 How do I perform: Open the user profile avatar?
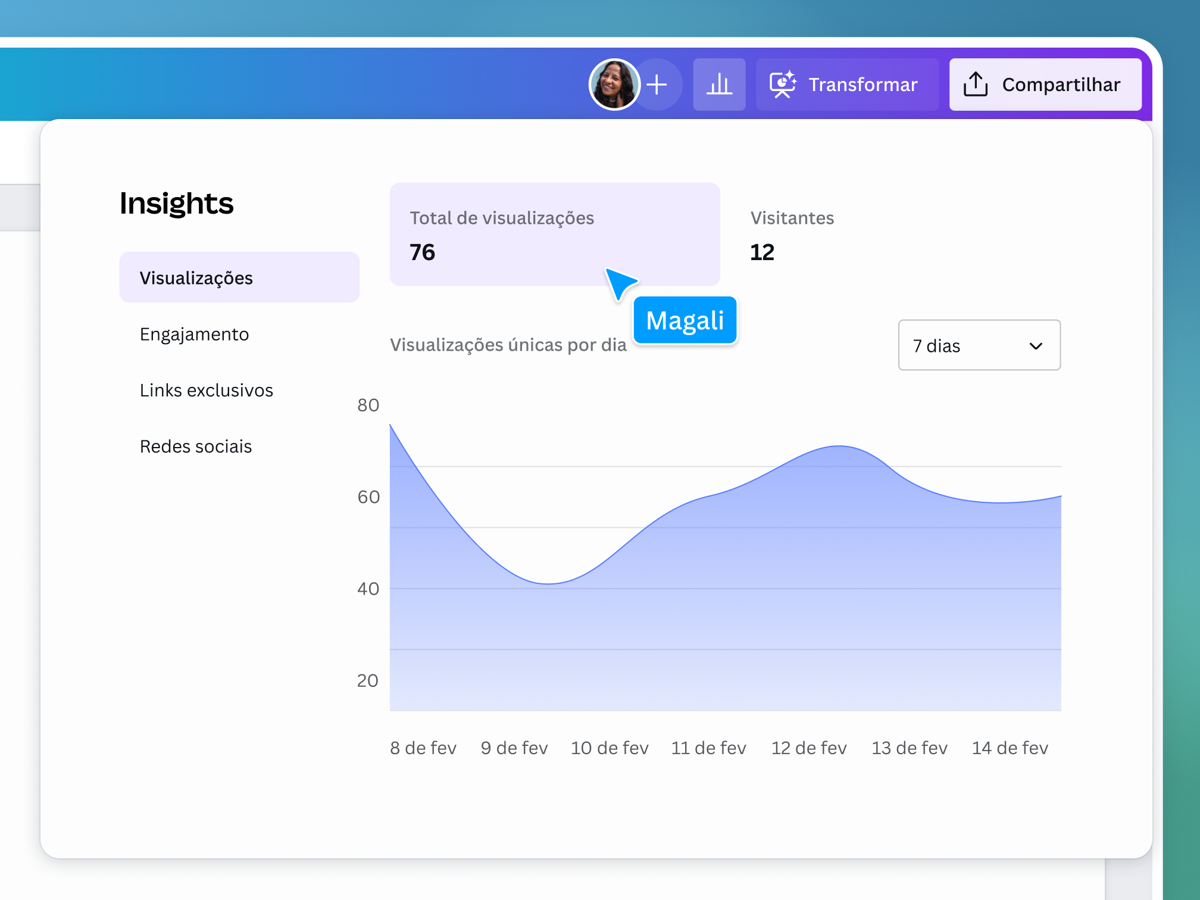[614, 85]
